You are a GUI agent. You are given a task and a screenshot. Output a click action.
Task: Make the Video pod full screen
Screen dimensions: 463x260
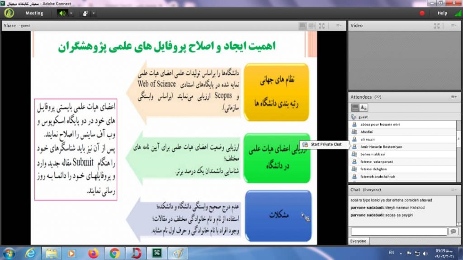tap(437, 26)
